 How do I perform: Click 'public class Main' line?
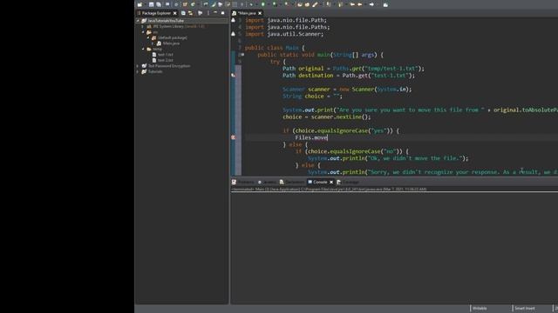click(275, 48)
